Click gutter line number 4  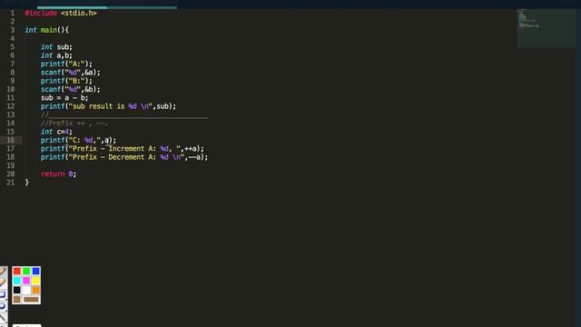[12, 38]
